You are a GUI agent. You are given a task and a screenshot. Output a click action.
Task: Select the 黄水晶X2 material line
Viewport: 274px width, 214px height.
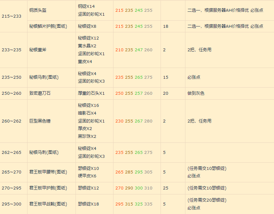pyautogui.click(x=87, y=46)
